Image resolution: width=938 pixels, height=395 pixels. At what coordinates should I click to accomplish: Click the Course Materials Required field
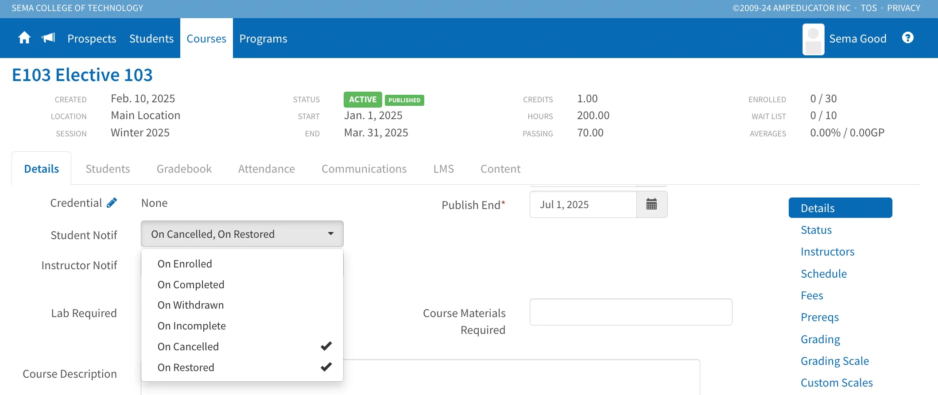tap(631, 312)
